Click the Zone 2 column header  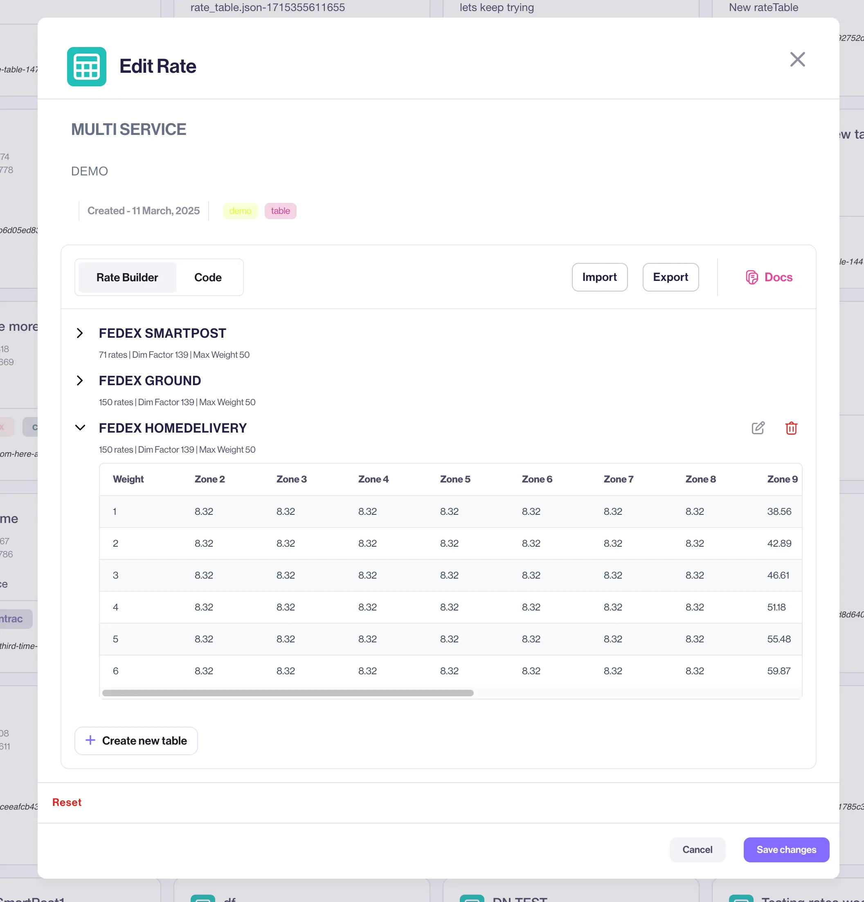point(209,479)
